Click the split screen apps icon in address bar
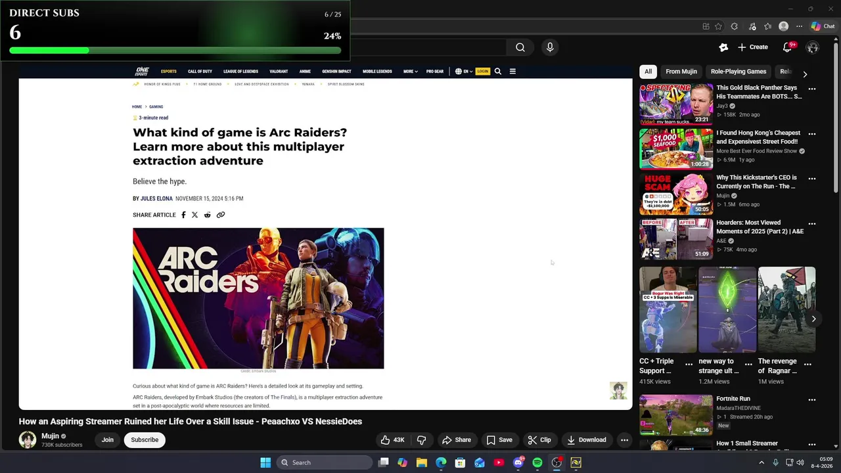 tap(706, 26)
